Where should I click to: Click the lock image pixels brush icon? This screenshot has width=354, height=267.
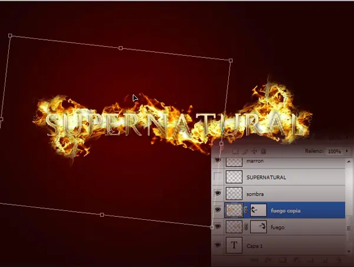tap(245, 151)
